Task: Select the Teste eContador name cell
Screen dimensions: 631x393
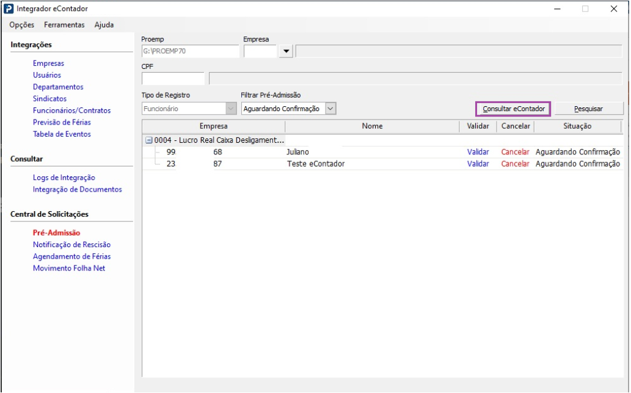Action: tap(316, 164)
